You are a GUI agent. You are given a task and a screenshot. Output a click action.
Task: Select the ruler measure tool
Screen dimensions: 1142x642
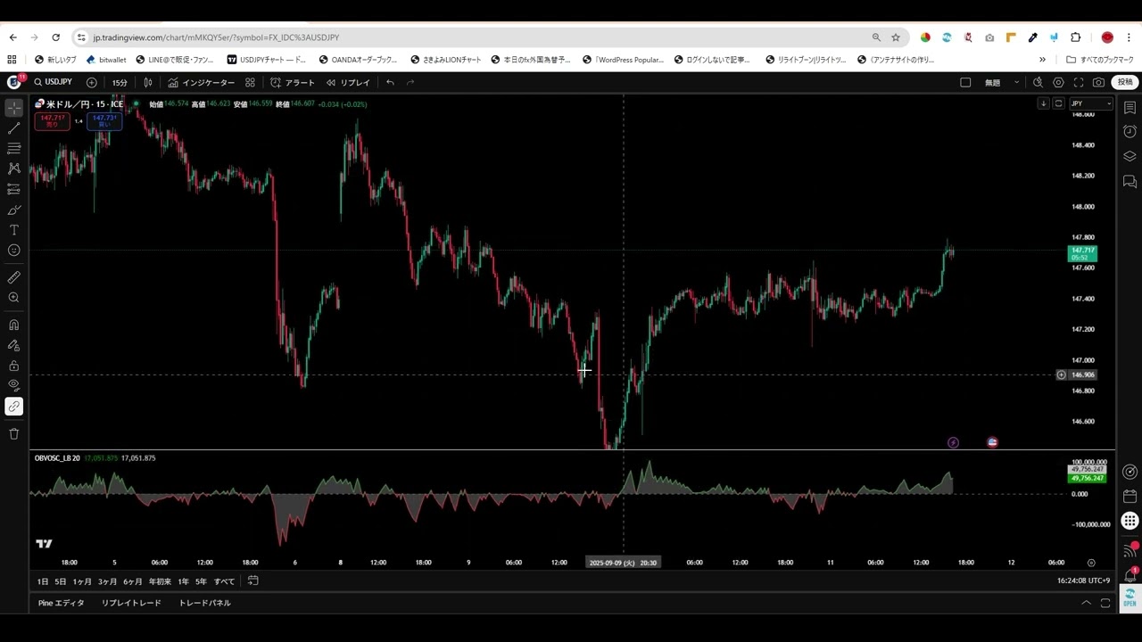click(x=13, y=277)
